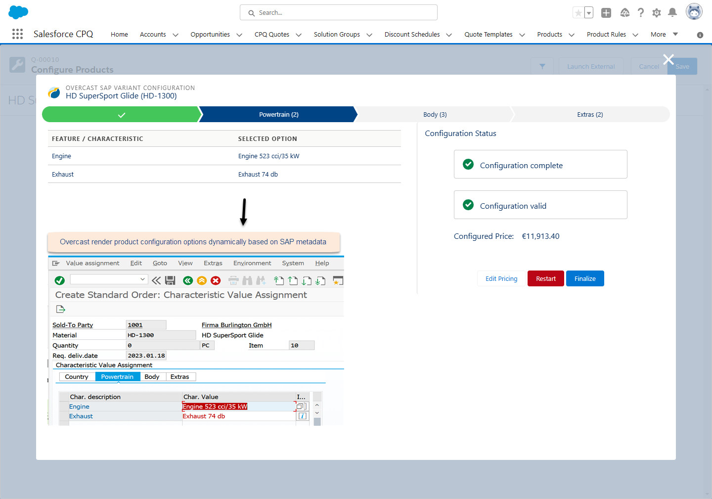Expand Accounts nav dropdown chevron
Image resolution: width=712 pixels, height=499 pixels.
(x=175, y=35)
